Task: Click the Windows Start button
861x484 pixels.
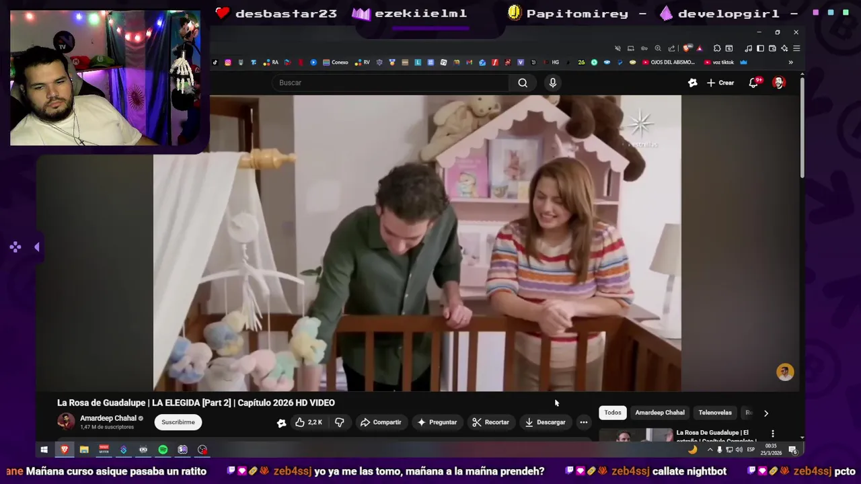Action: click(44, 450)
